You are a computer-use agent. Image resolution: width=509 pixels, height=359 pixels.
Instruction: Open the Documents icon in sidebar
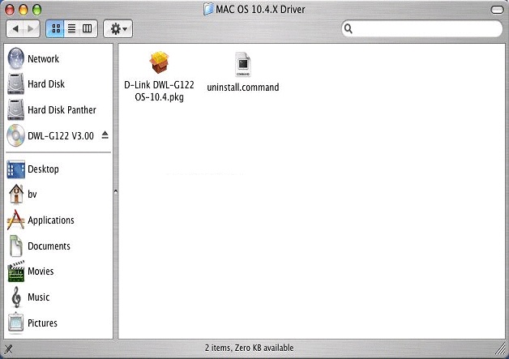point(16,246)
